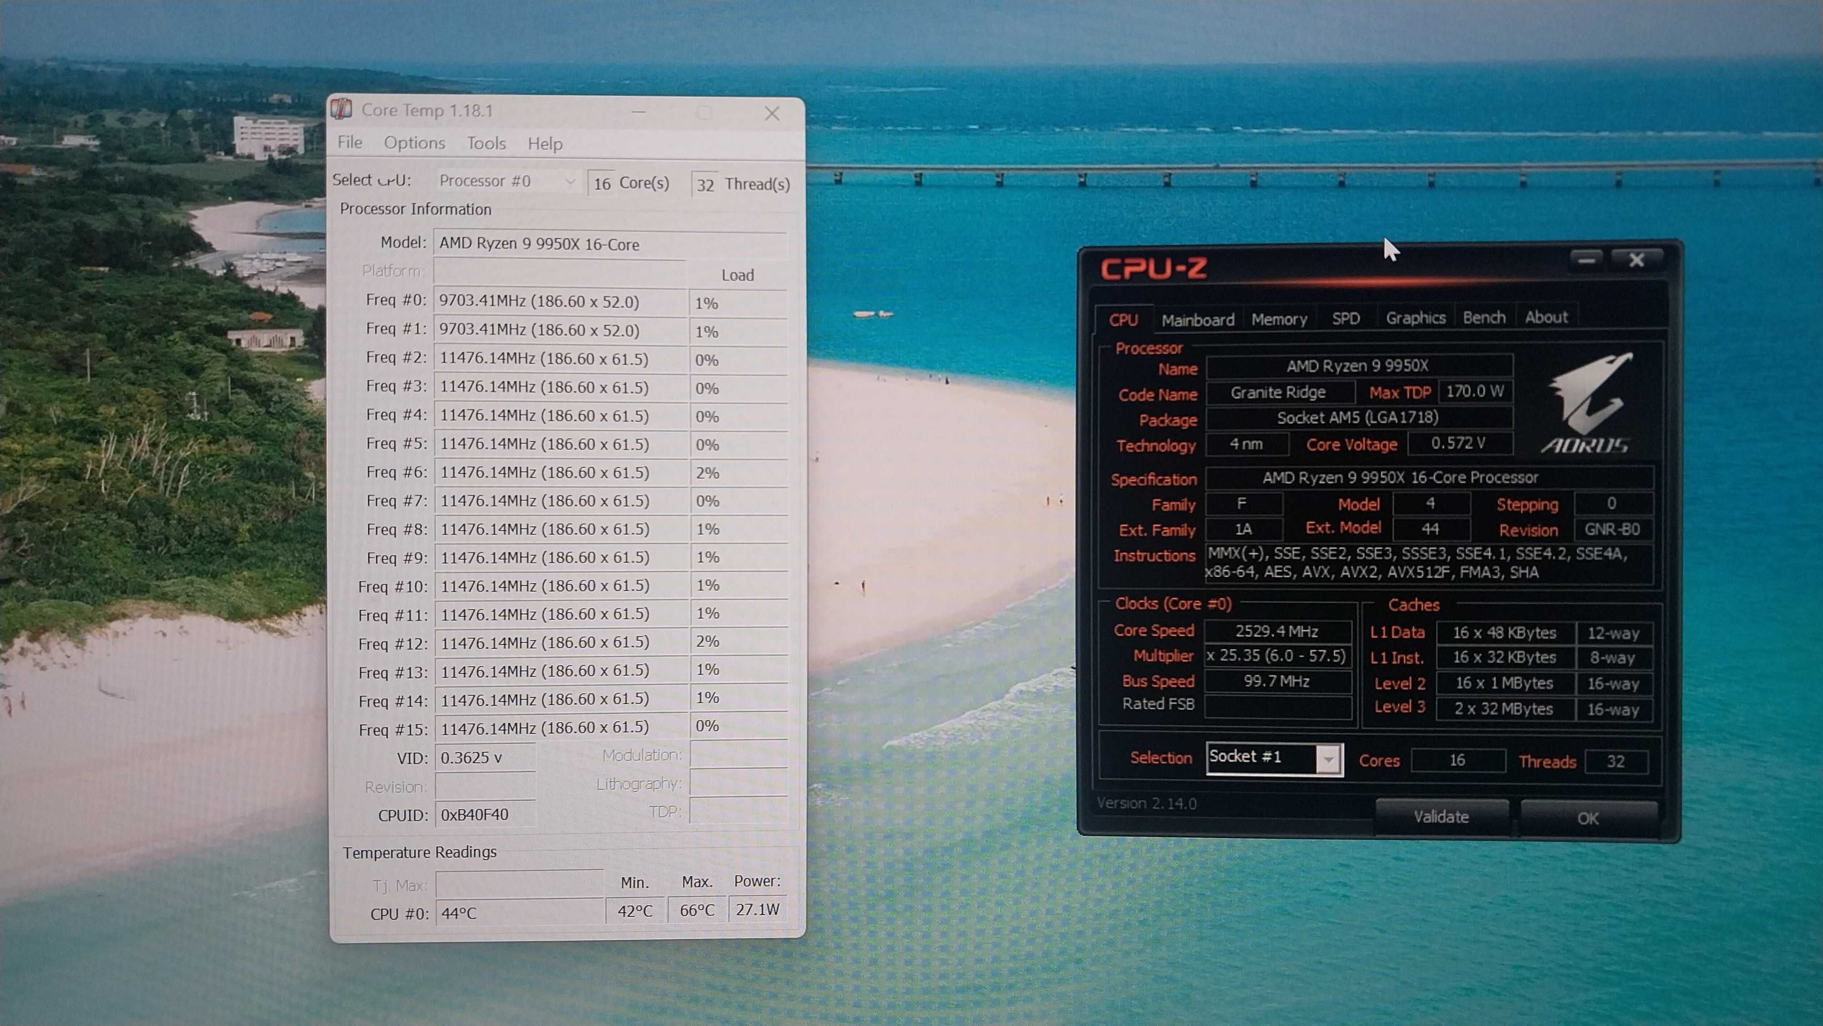The height and width of the screenshot is (1026, 1823).
Task: Click the Threads value 32 in CPU-Z
Action: coord(1617,762)
